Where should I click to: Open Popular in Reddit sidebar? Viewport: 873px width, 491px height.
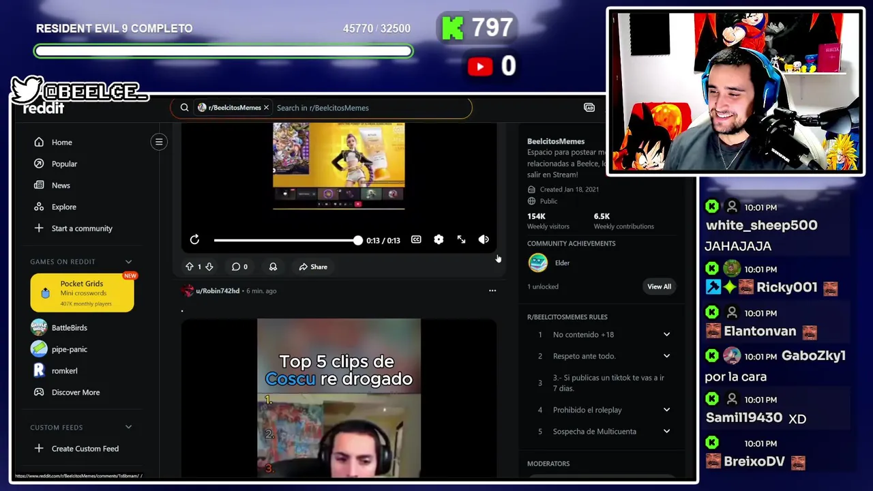click(64, 164)
